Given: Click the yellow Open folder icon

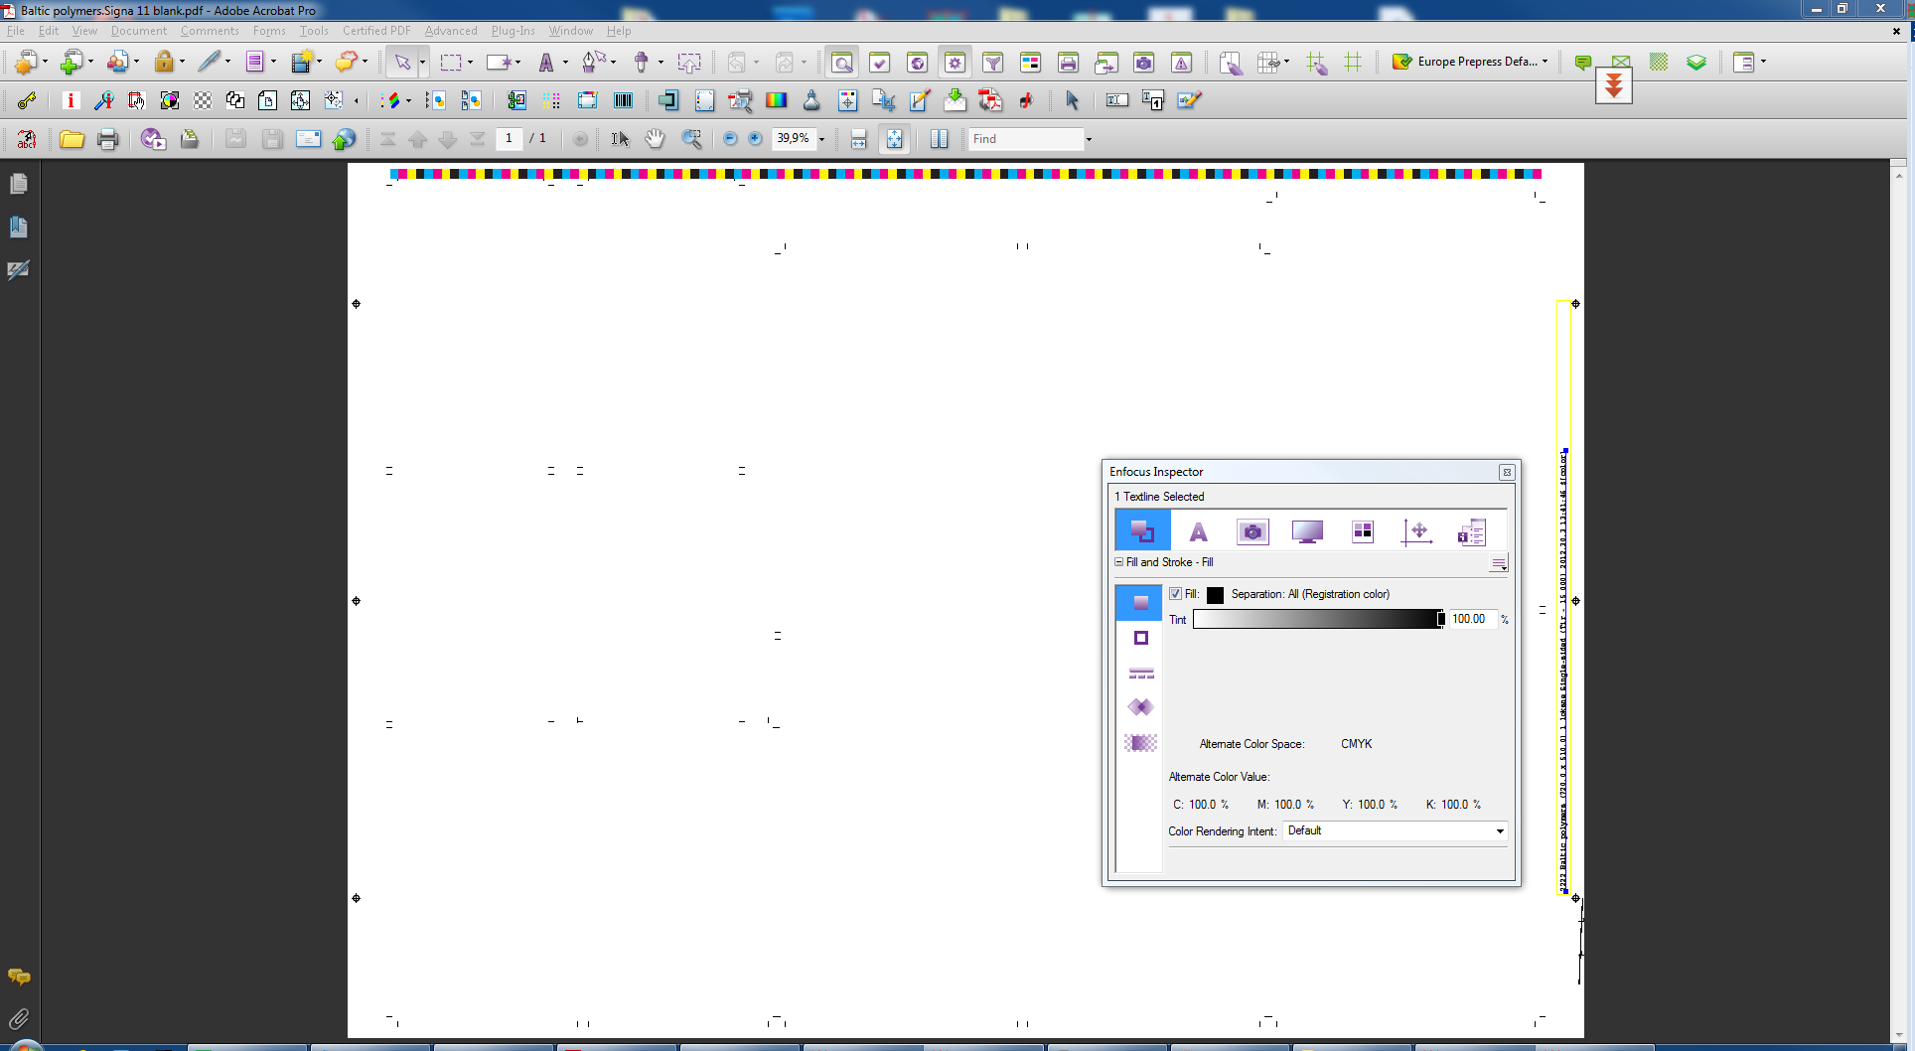Looking at the screenshot, I should (72, 139).
